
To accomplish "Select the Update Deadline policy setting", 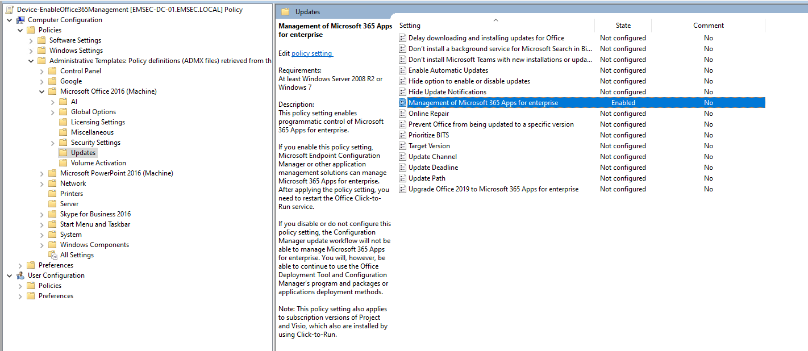I will [433, 168].
